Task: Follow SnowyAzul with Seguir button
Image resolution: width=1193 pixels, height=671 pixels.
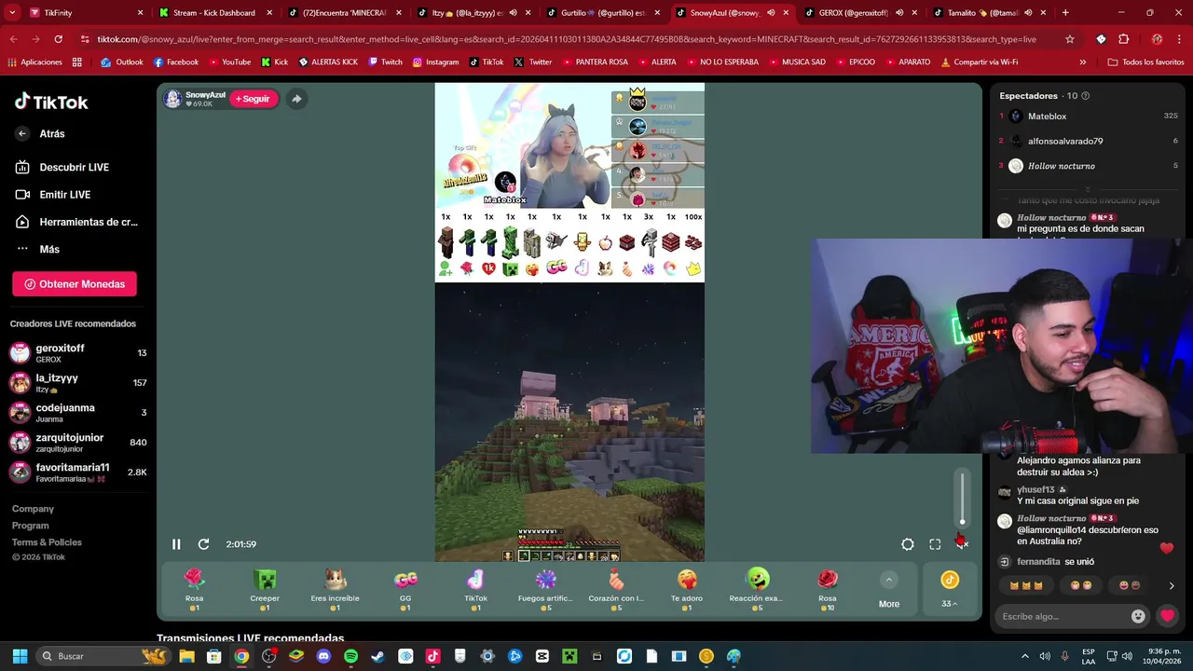Action: [254, 99]
